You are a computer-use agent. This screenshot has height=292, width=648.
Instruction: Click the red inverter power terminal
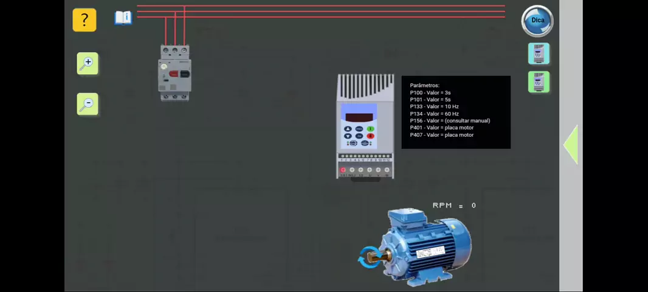343,170
